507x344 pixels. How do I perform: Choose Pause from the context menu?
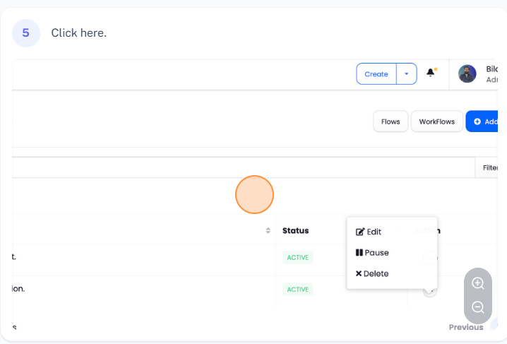point(372,253)
